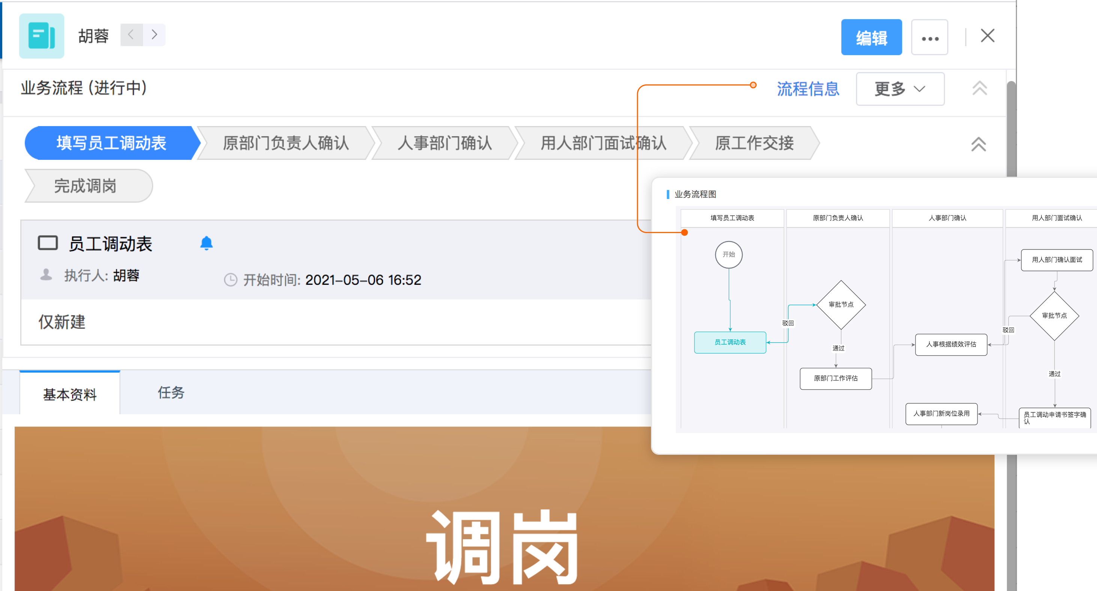Collapse the 业务流程 header section
This screenshot has height=591, width=1097.
pos(979,88)
